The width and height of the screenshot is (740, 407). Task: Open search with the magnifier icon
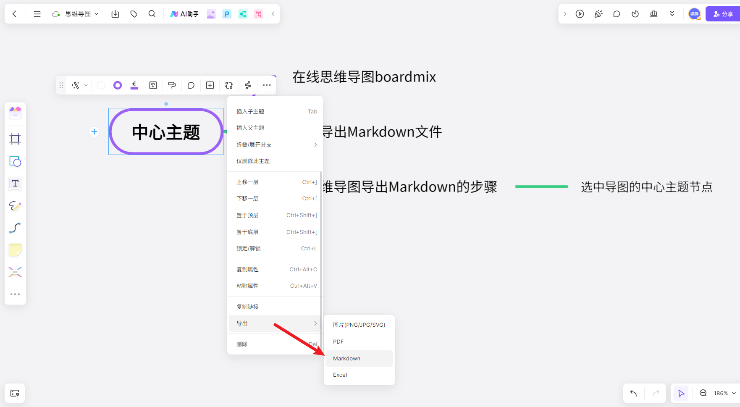(x=152, y=14)
